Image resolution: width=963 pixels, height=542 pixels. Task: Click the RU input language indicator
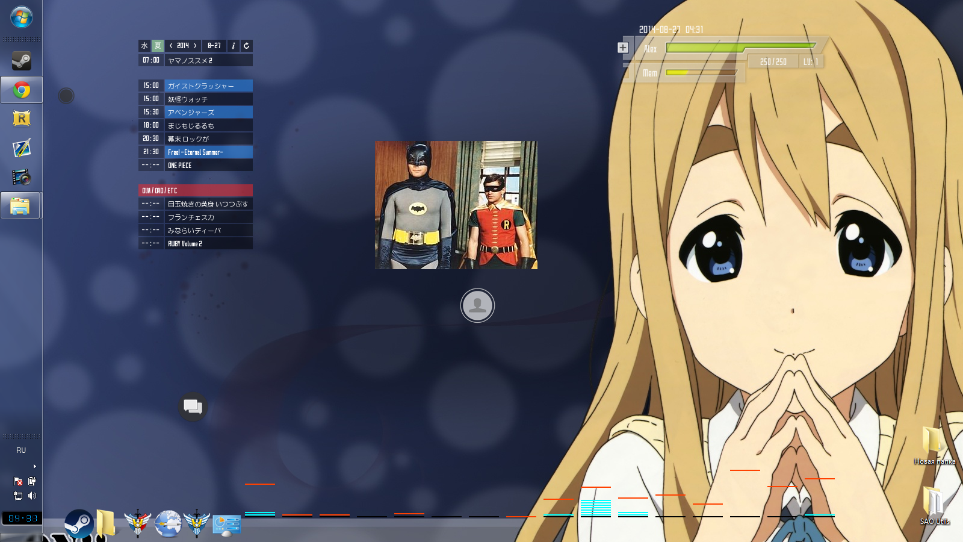pyautogui.click(x=21, y=450)
